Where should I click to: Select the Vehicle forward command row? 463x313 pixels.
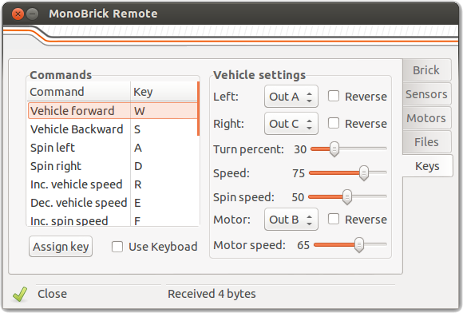click(x=113, y=111)
